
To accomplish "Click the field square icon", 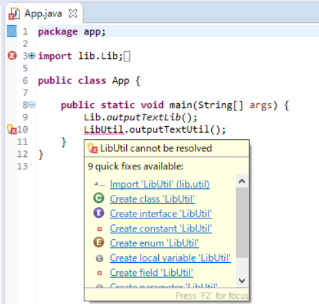I will tap(99, 273).
